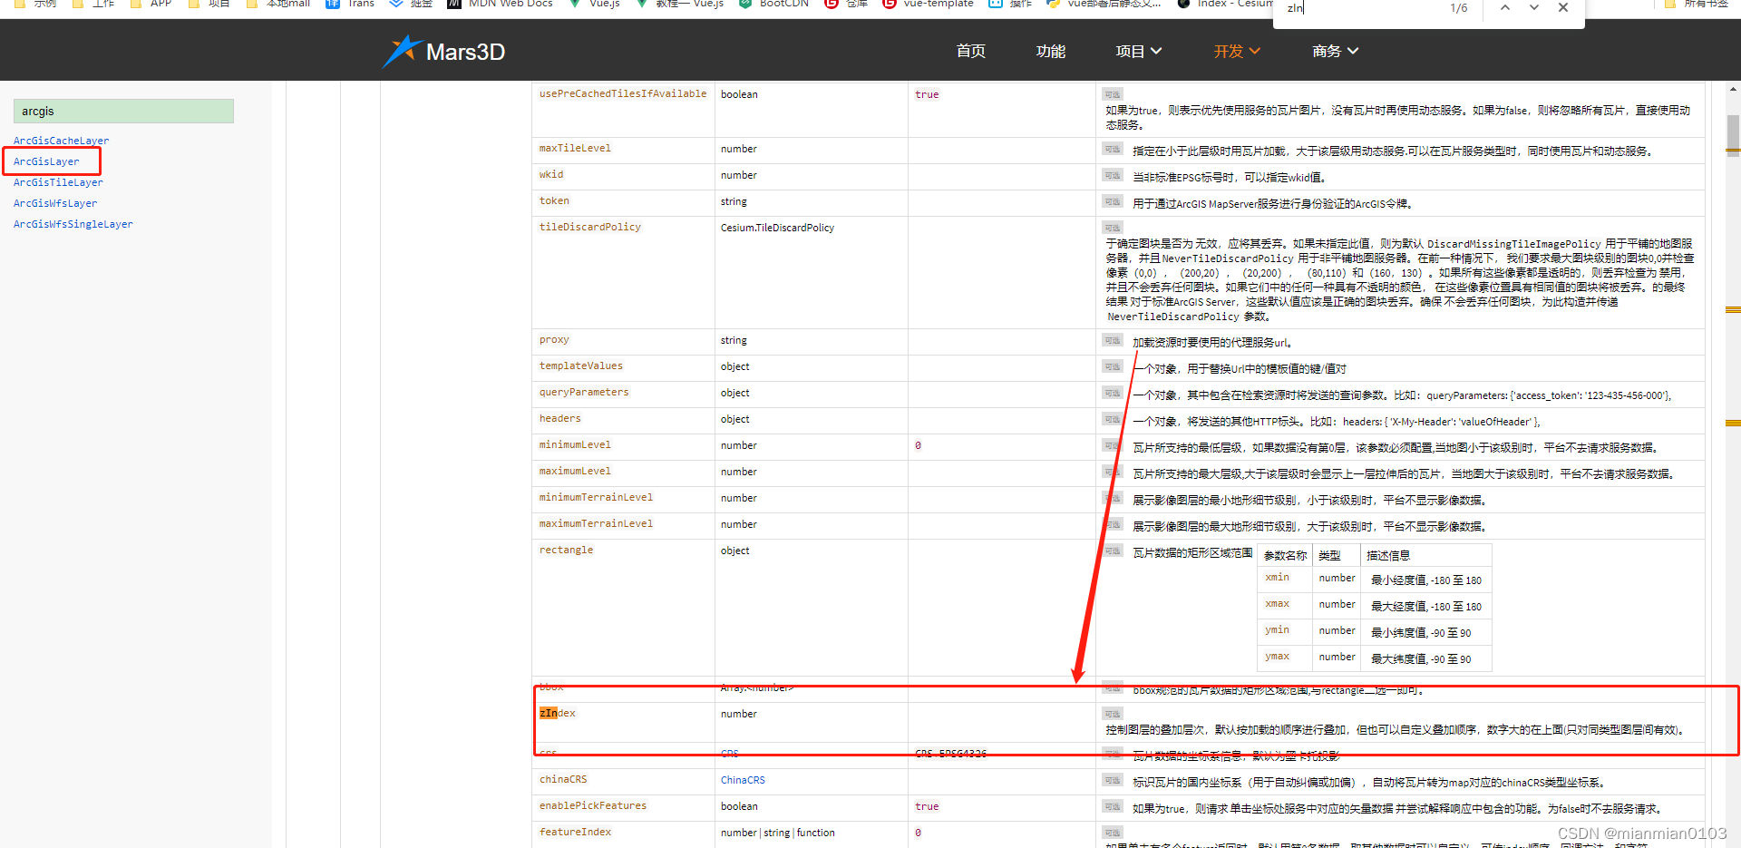Select chinaCRS property name
Screen dimensions: 1741x848
pyautogui.click(x=563, y=779)
